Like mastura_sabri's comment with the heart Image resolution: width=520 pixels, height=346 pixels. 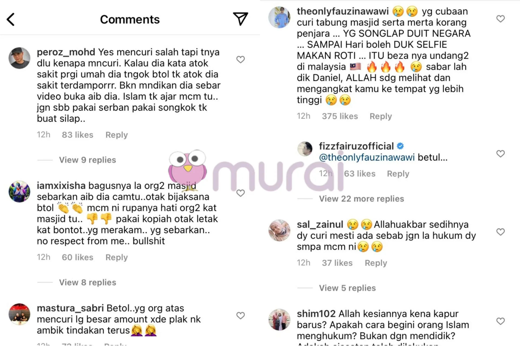tap(240, 315)
